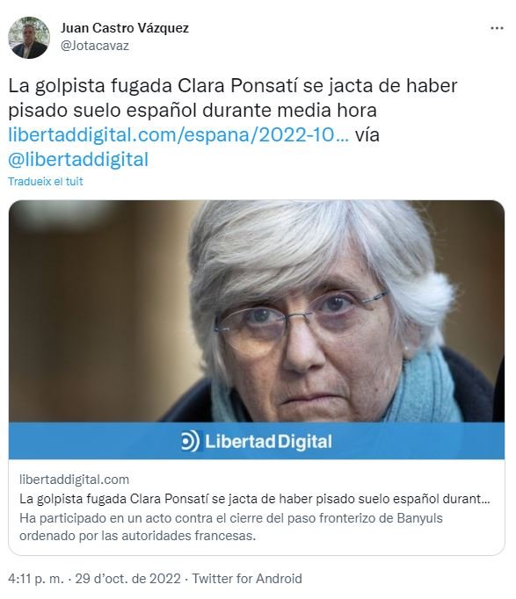Click Tradueix el tuit to translate
Screen dimensions: 516x599
(46, 182)
